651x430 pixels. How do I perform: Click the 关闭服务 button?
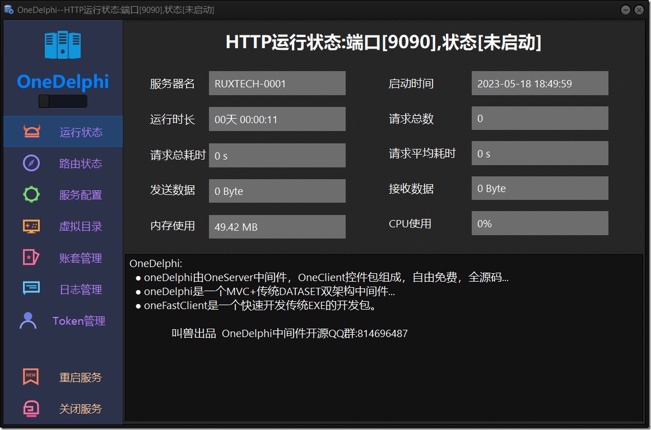point(80,409)
